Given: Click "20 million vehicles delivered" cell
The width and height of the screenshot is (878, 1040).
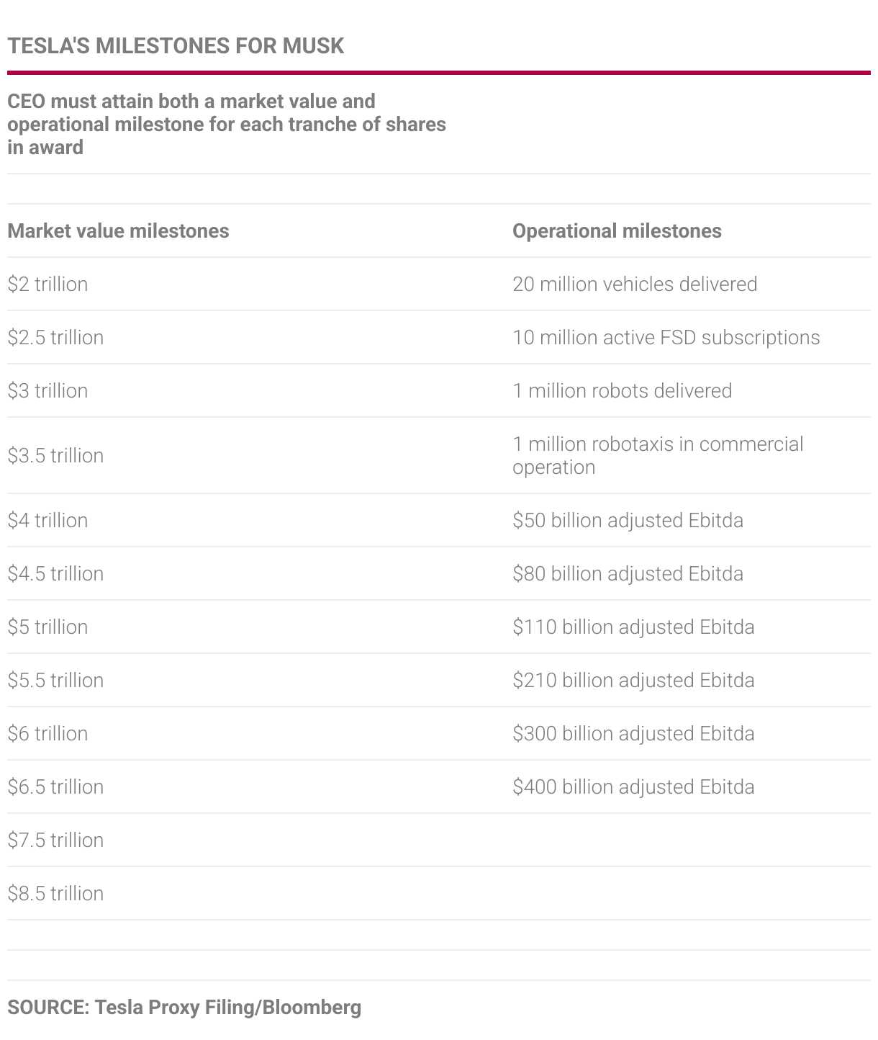Looking at the screenshot, I should [634, 284].
